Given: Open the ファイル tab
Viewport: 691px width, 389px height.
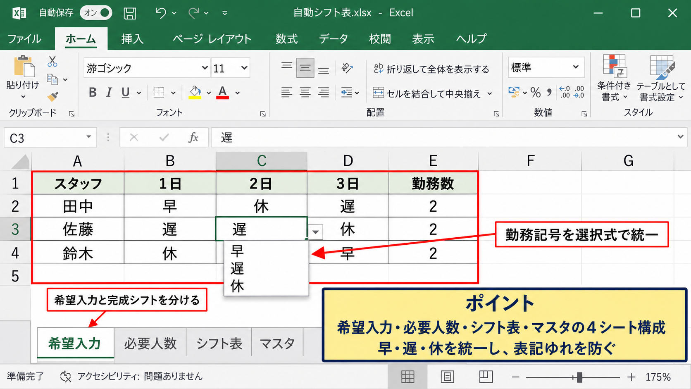Looking at the screenshot, I should click(x=24, y=39).
